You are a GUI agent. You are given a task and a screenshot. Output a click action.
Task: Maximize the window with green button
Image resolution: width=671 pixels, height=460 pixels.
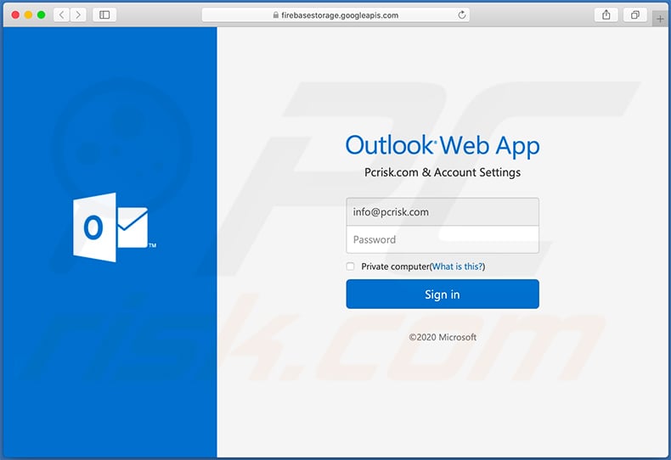pyautogui.click(x=41, y=15)
